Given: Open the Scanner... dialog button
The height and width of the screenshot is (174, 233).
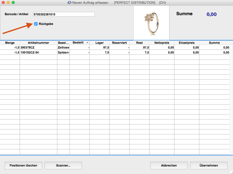Looking at the screenshot, I should click(x=63, y=165).
